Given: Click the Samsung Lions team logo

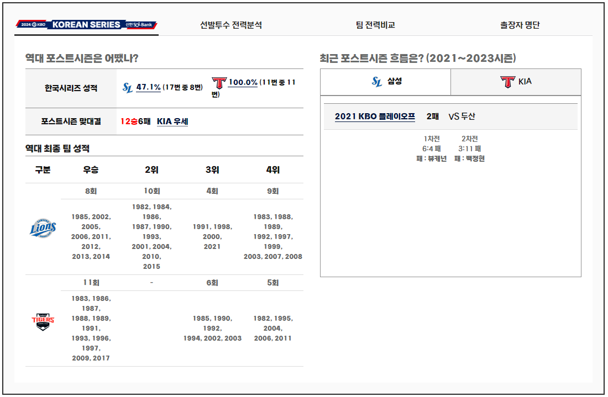Looking at the screenshot, I should tap(43, 228).
